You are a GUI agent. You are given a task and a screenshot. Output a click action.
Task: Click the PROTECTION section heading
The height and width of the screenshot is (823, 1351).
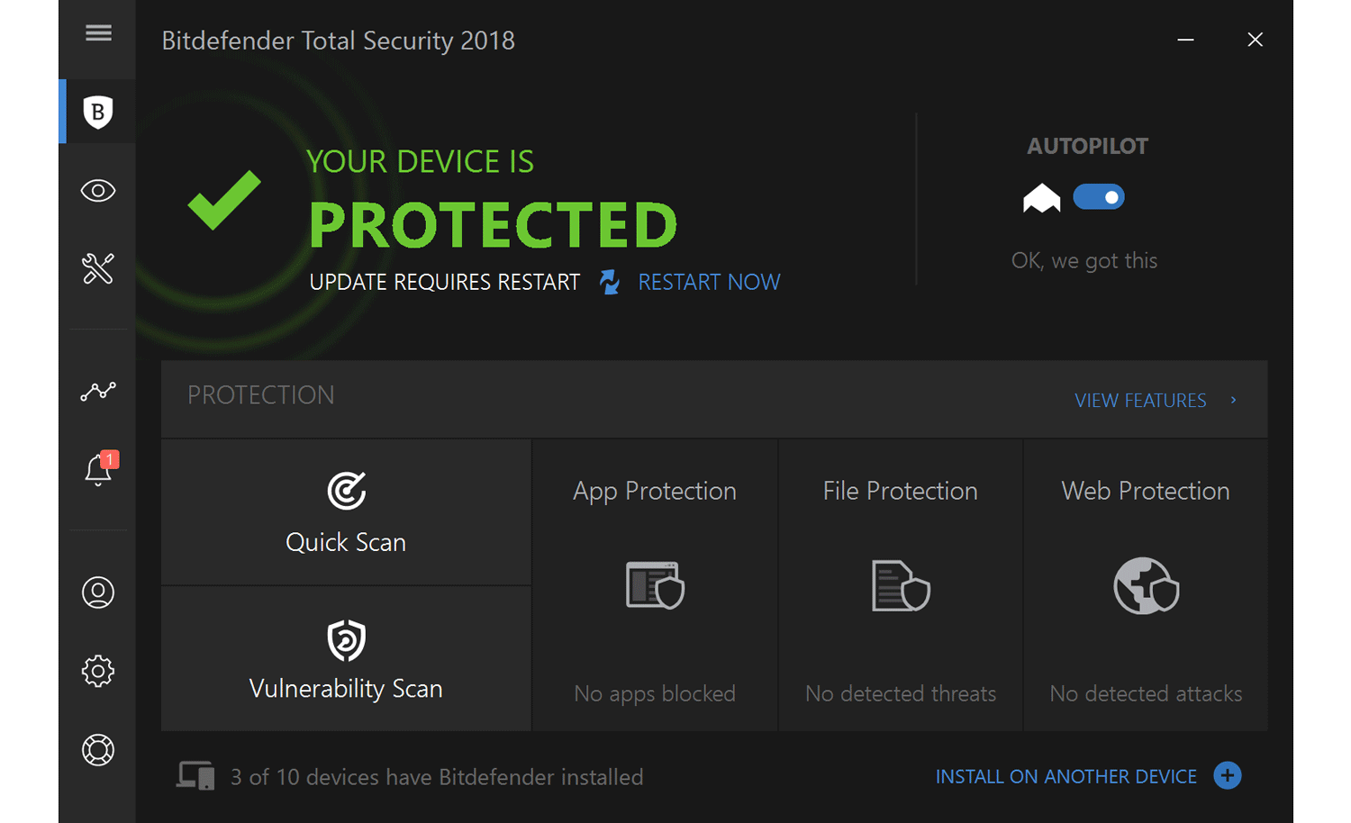[261, 395]
